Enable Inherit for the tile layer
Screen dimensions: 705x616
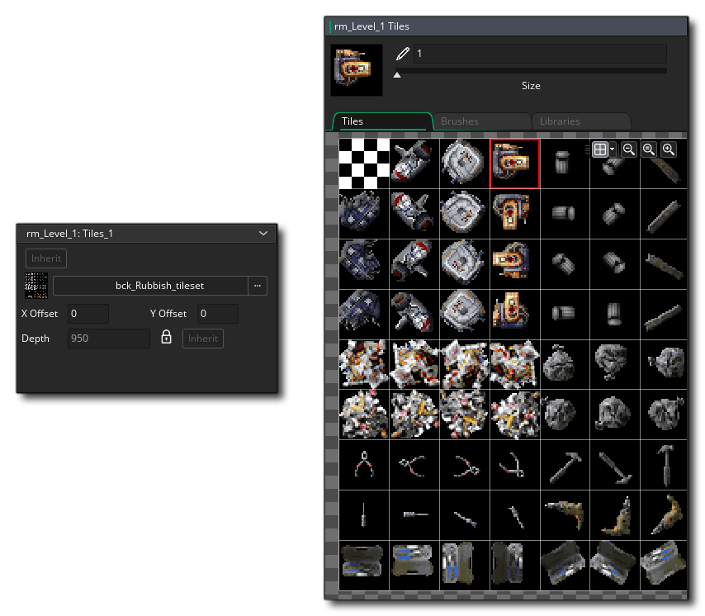click(45, 258)
